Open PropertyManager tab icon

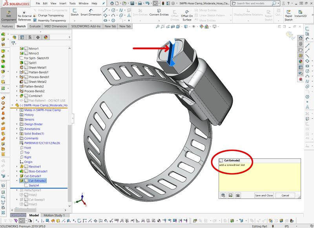22,37
